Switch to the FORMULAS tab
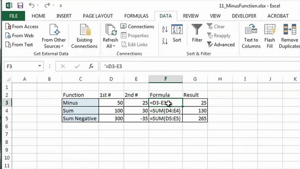 click(136, 16)
